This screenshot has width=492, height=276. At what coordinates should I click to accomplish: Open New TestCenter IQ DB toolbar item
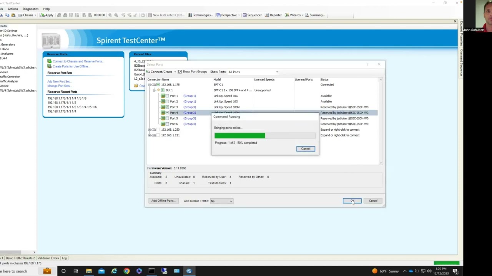pos(166,15)
